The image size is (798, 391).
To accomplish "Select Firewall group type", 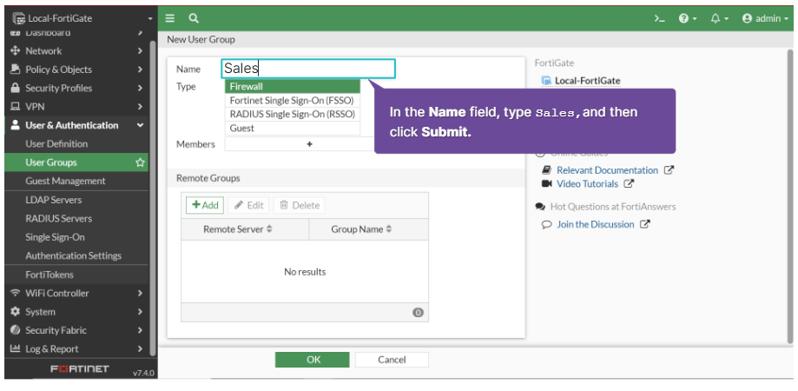I will click(x=292, y=87).
